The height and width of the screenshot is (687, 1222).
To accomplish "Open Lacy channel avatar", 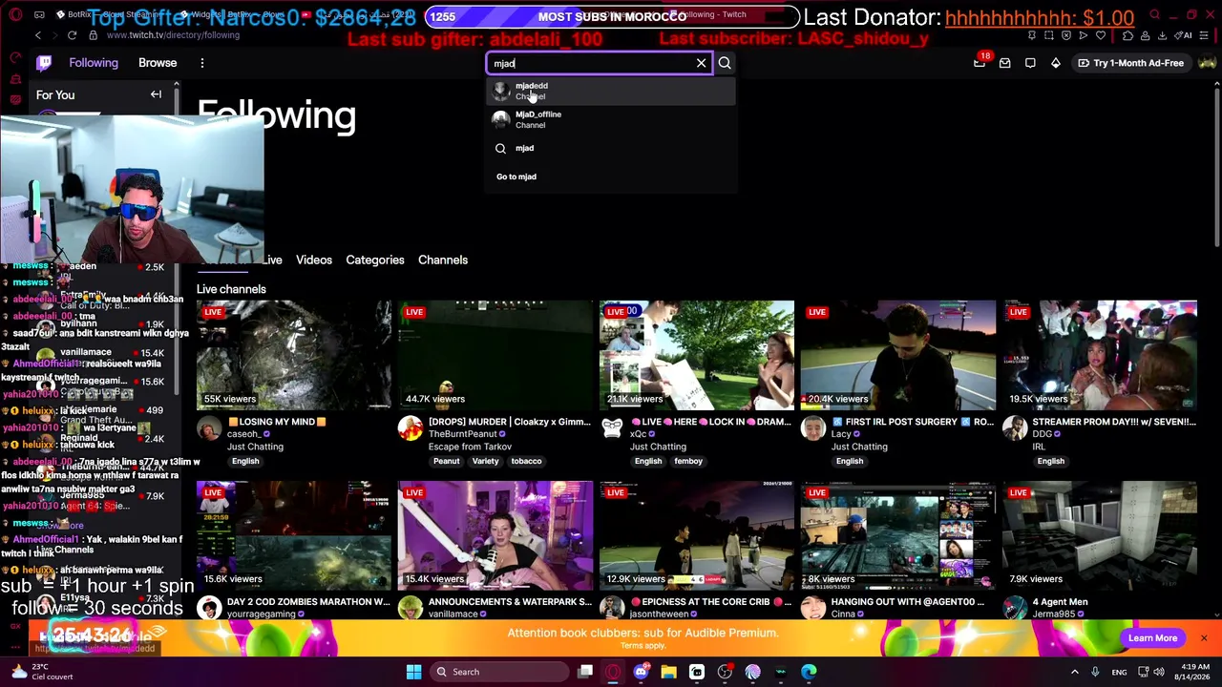I will pos(813,428).
